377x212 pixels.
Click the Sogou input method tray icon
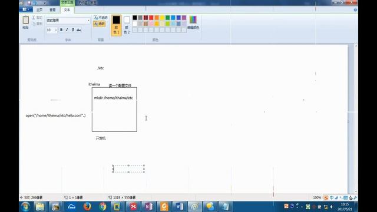(286, 206)
